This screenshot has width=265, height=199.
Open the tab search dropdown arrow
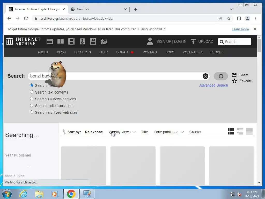coord(231,9)
